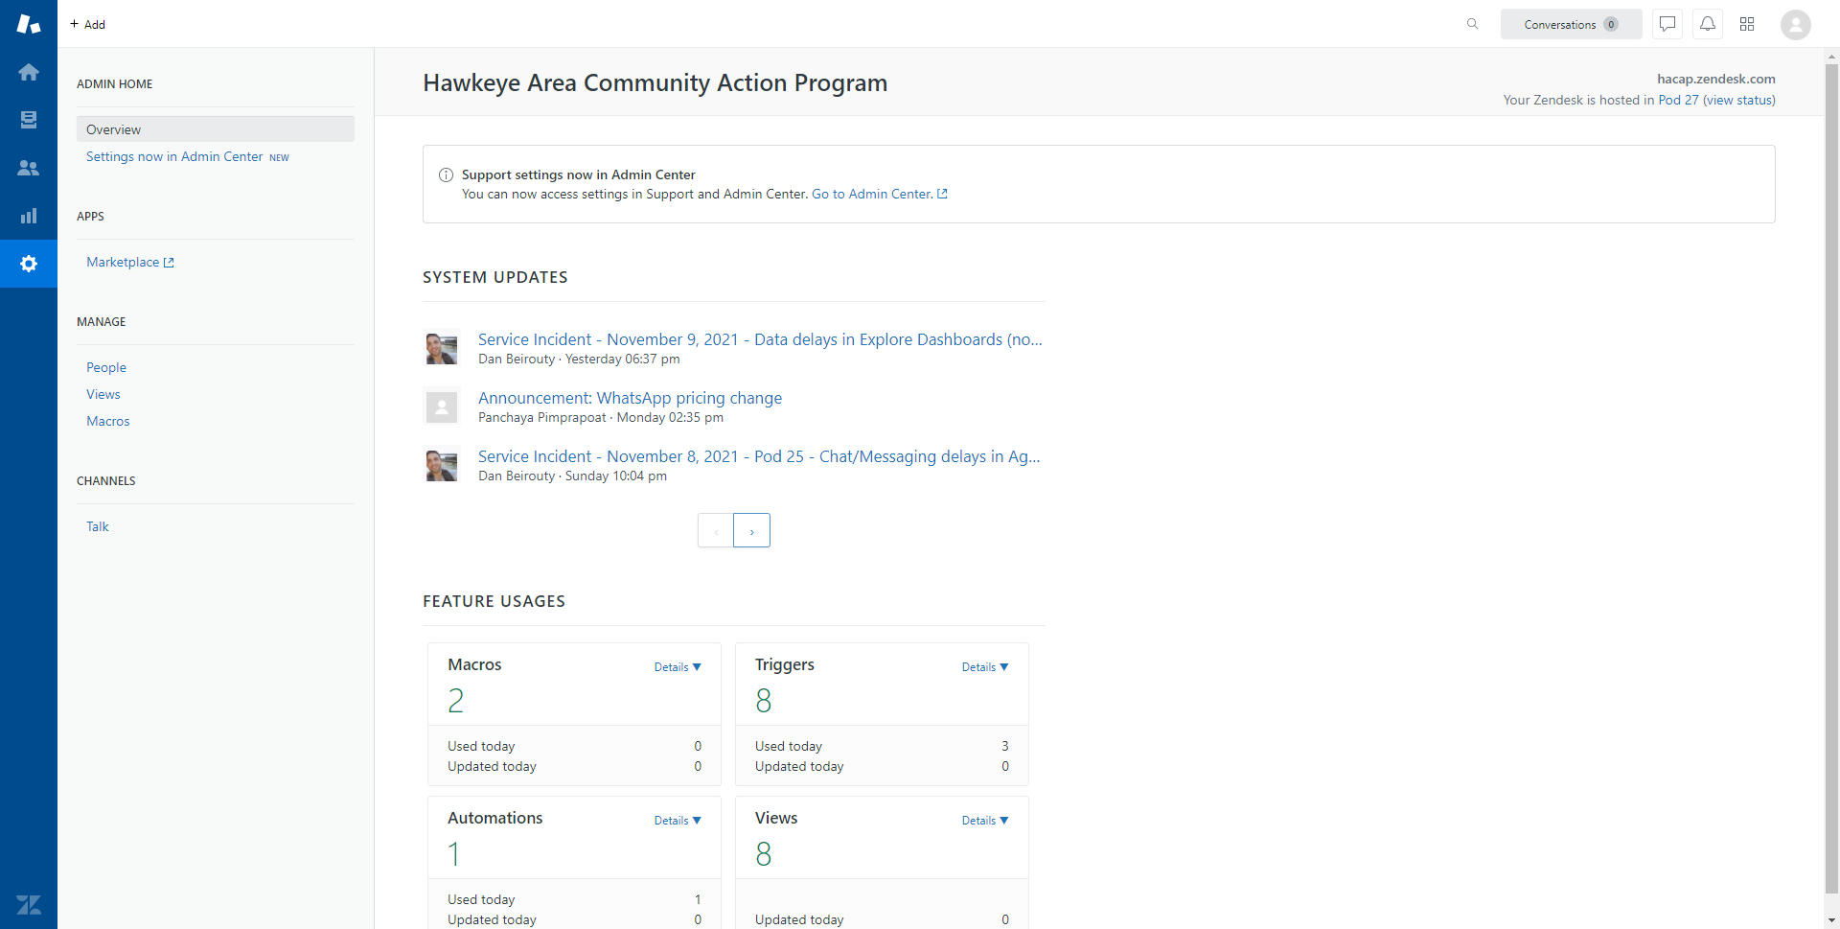Click the search magnifier icon

point(1472,24)
